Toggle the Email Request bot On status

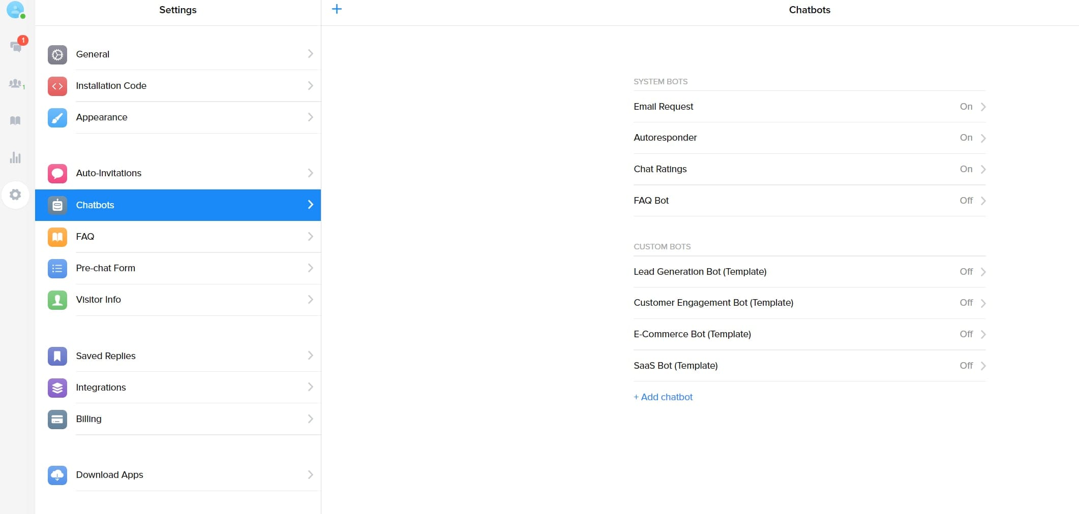tap(966, 107)
